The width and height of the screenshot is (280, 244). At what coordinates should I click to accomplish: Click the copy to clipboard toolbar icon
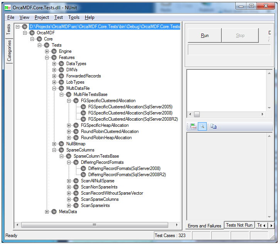point(213,126)
